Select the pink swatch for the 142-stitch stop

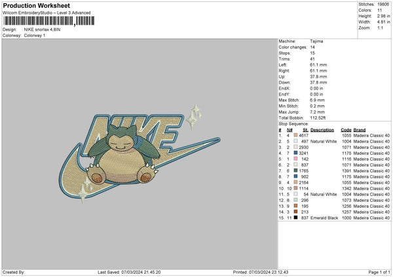click(296, 159)
